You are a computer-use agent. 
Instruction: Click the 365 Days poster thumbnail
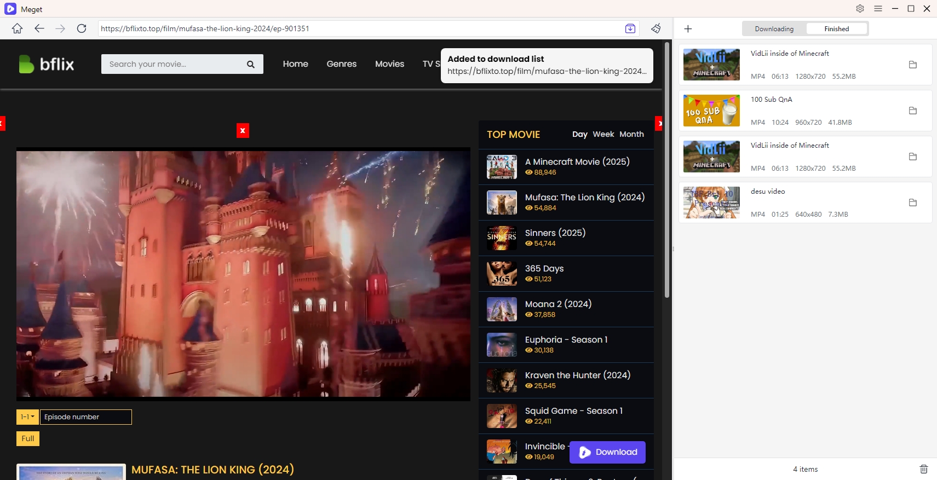(x=502, y=274)
